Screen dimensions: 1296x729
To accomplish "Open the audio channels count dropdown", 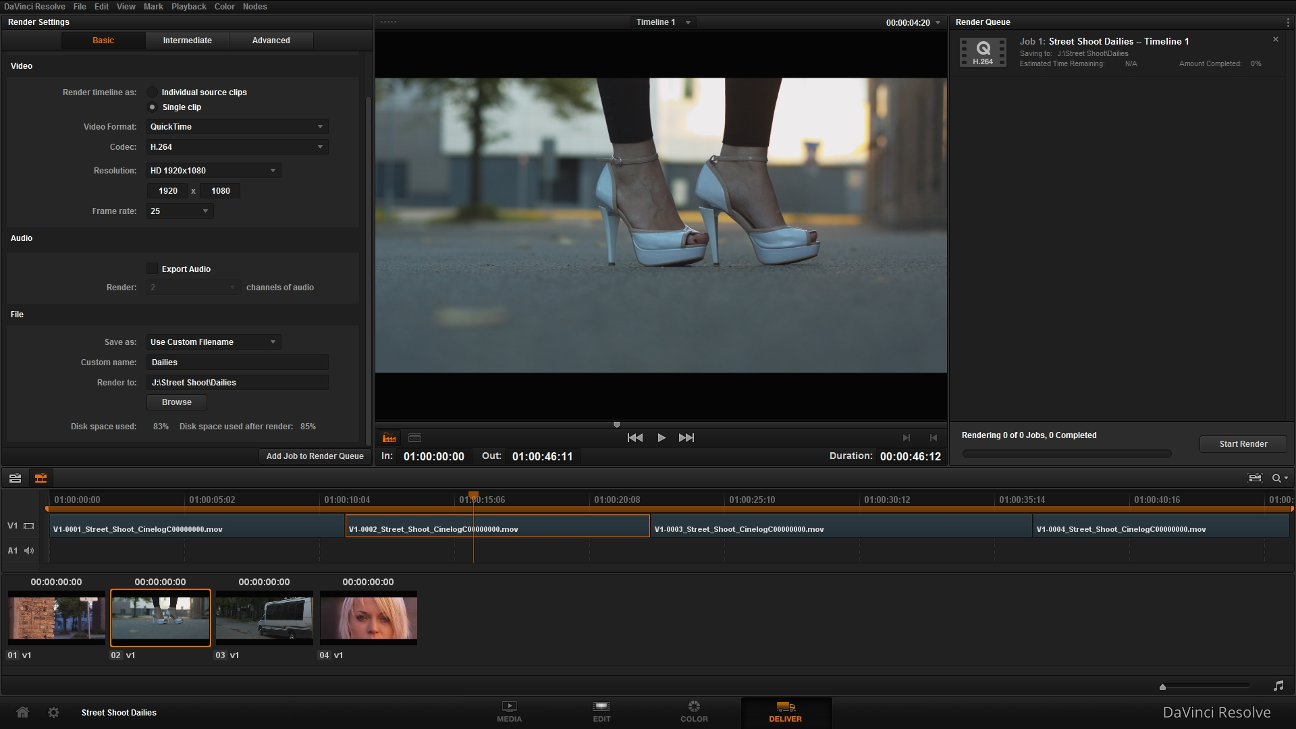I will [193, 287].
